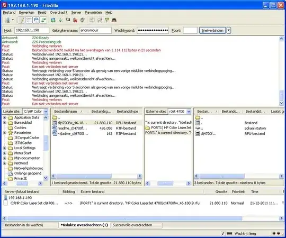Cancel the current operation icon
Viewport: 286px width, 238px height.
(68, 20)
